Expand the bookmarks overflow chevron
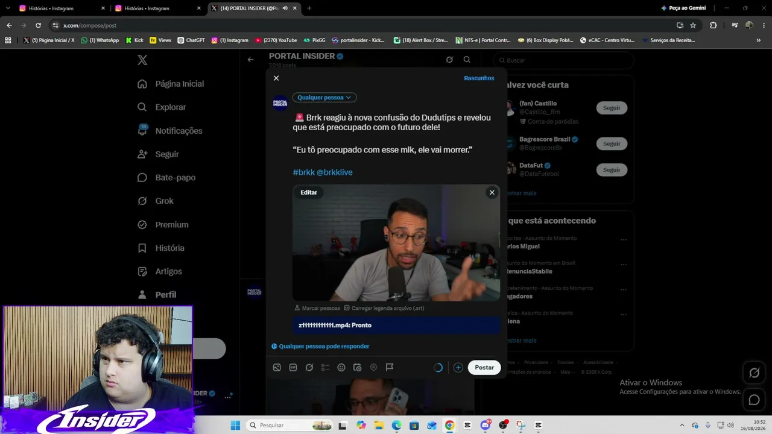The height and width of the screenshot is (434, 772). 758,40
